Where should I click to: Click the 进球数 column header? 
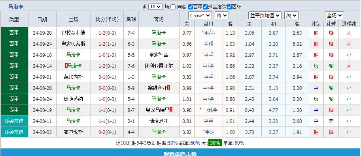pos(349,24)
